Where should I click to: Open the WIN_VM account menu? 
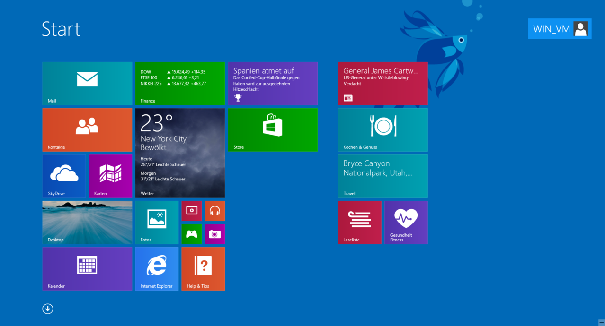tap(560, 29)
